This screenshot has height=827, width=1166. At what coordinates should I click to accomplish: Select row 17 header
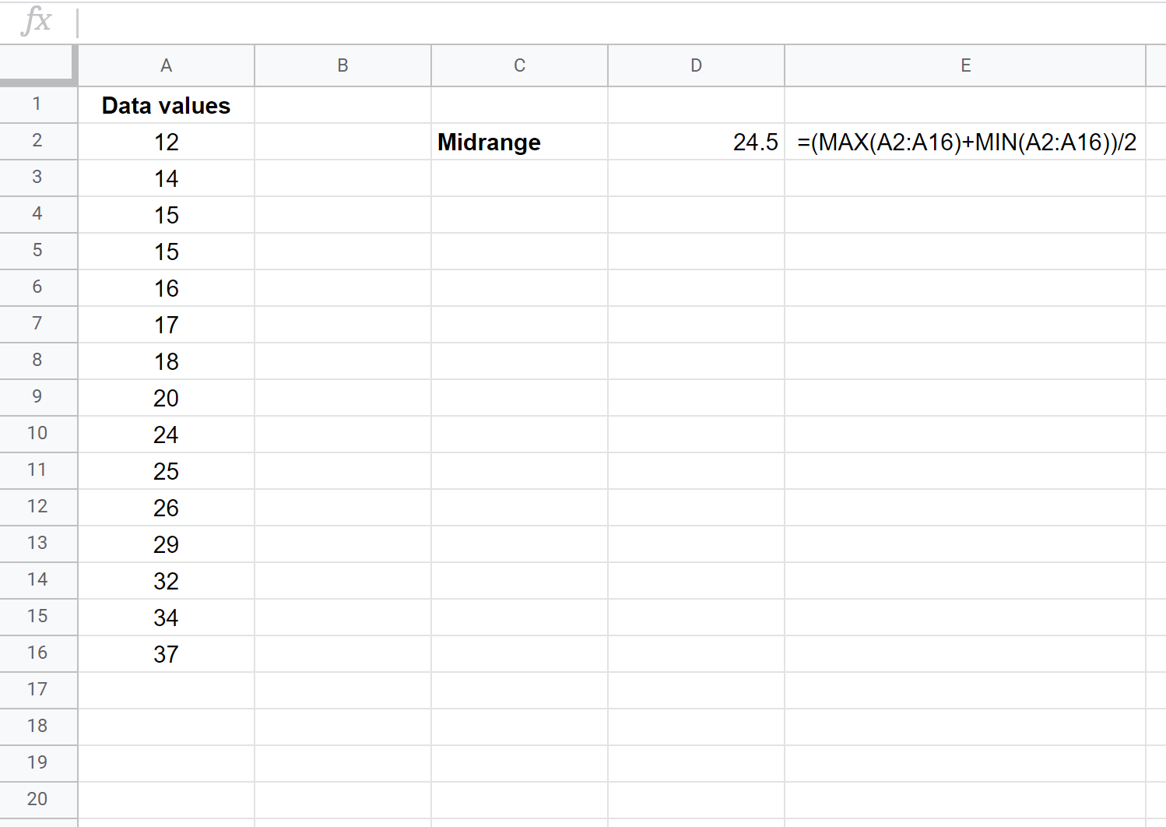click(37, 690)
